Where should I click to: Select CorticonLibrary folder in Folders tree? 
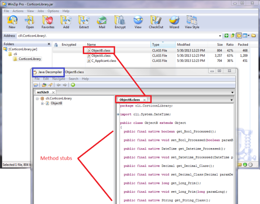[x=30, y=59]
